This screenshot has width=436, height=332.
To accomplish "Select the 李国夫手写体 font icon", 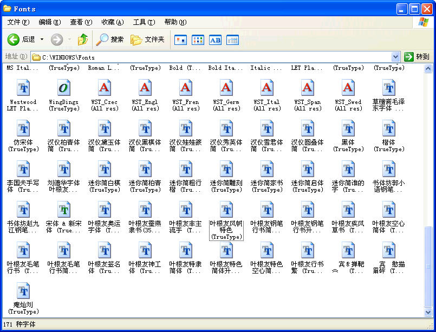I will [23, 169].
